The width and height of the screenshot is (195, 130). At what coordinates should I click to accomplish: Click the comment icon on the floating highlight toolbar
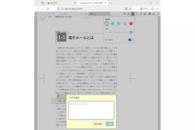(60, 101)
